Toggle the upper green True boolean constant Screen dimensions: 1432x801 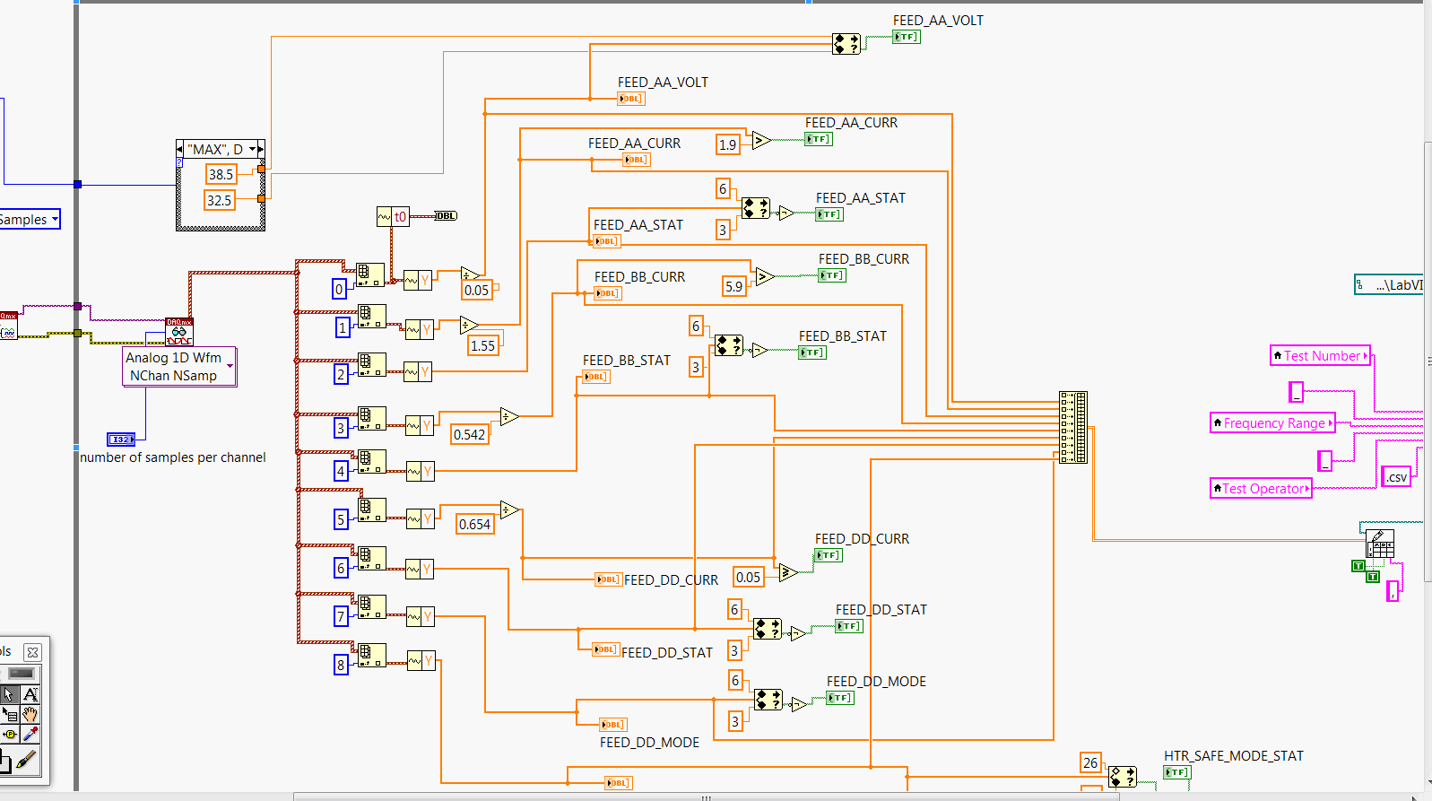[x=1358, y=566]
